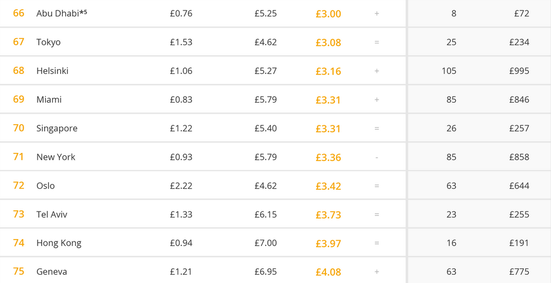
Task: Click the Singapore city name
Action: (x=56, y=128)
